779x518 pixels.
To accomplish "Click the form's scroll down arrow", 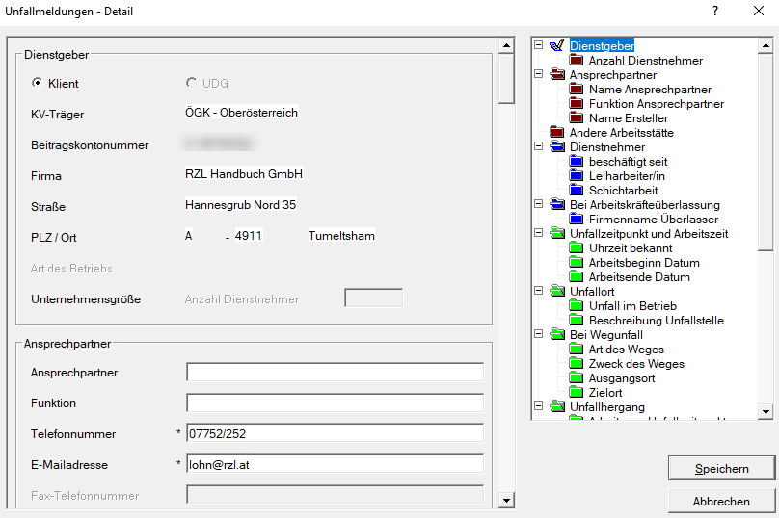I will coord(506,501).
